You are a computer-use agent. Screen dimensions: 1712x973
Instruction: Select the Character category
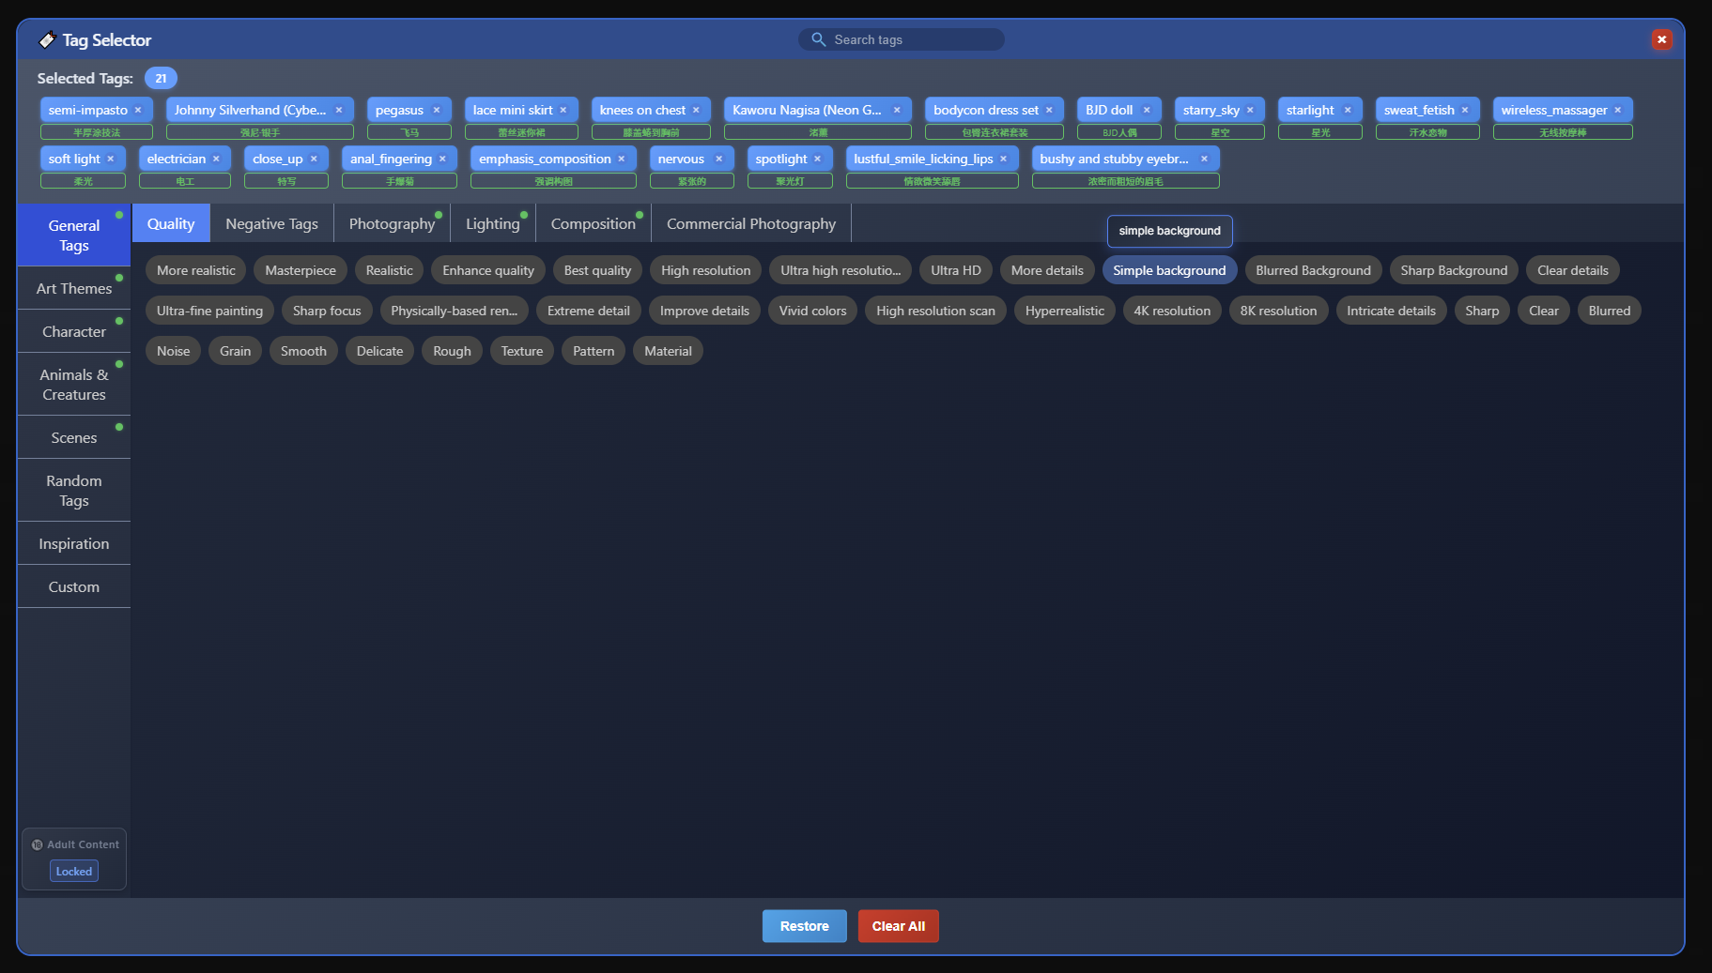click(x=74, y=331)
